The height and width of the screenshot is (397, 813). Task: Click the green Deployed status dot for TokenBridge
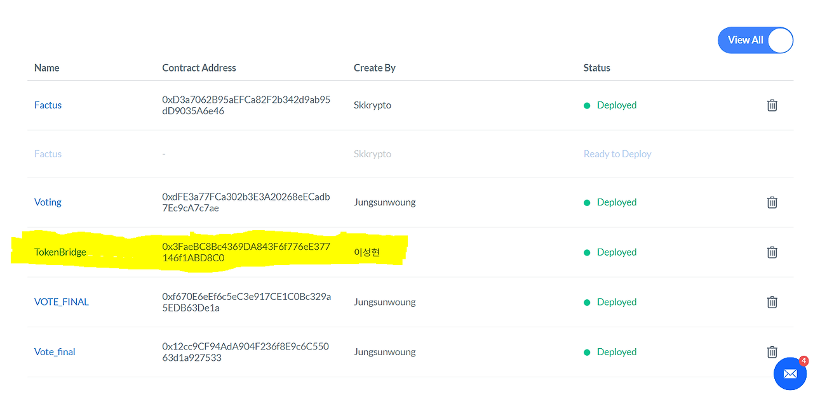[x=587, y=252]
